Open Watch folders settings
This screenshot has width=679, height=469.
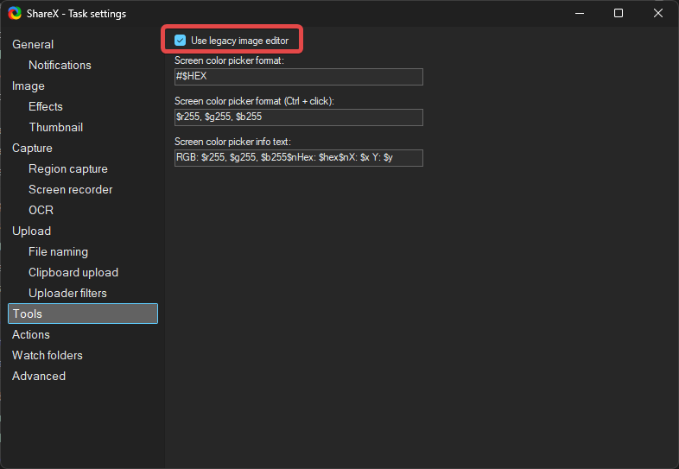[x=48, y=356]
